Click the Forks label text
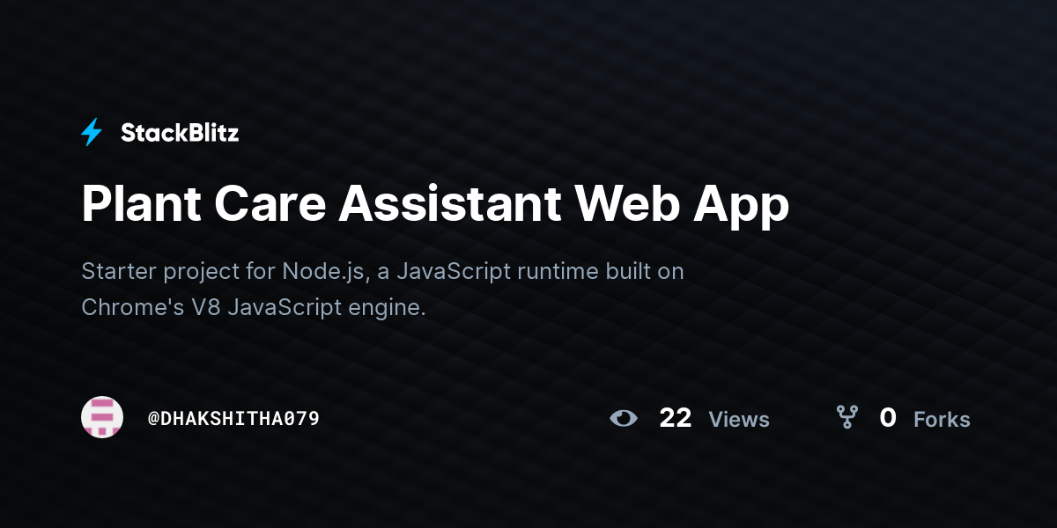This screenshot has height=528, width=1057. (942, 420)
